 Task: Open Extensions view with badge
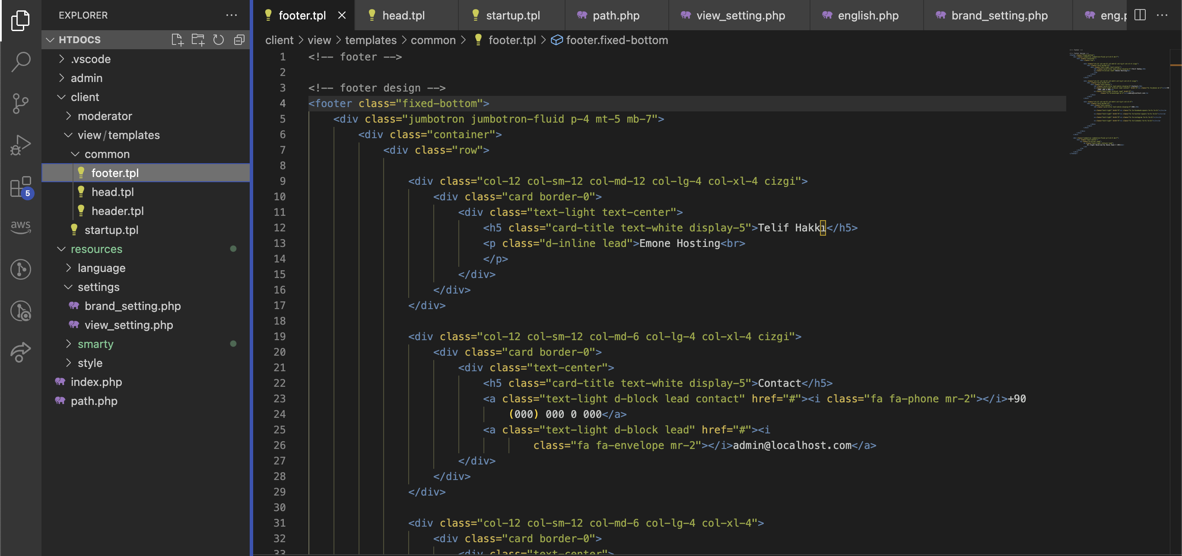pos(21,186)
